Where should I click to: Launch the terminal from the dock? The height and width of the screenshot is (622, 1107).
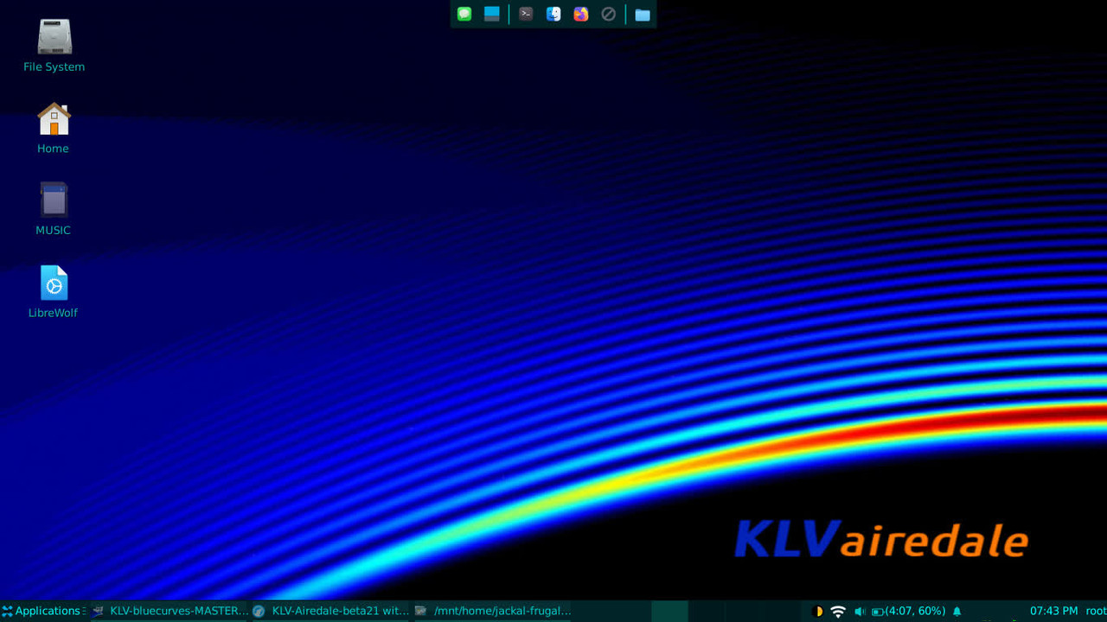(526, 14)
